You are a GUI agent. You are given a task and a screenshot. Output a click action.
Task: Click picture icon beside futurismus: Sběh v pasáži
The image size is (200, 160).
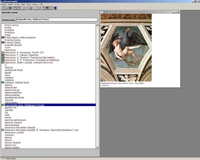pos(3,62)
